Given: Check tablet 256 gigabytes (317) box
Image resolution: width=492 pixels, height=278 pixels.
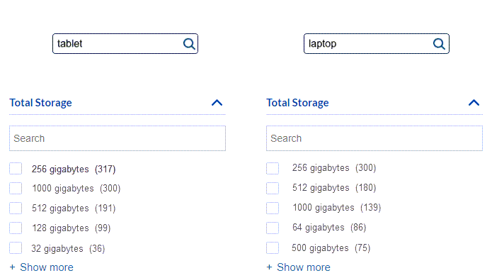Looking at the screenshot, I should pos(16,169).
